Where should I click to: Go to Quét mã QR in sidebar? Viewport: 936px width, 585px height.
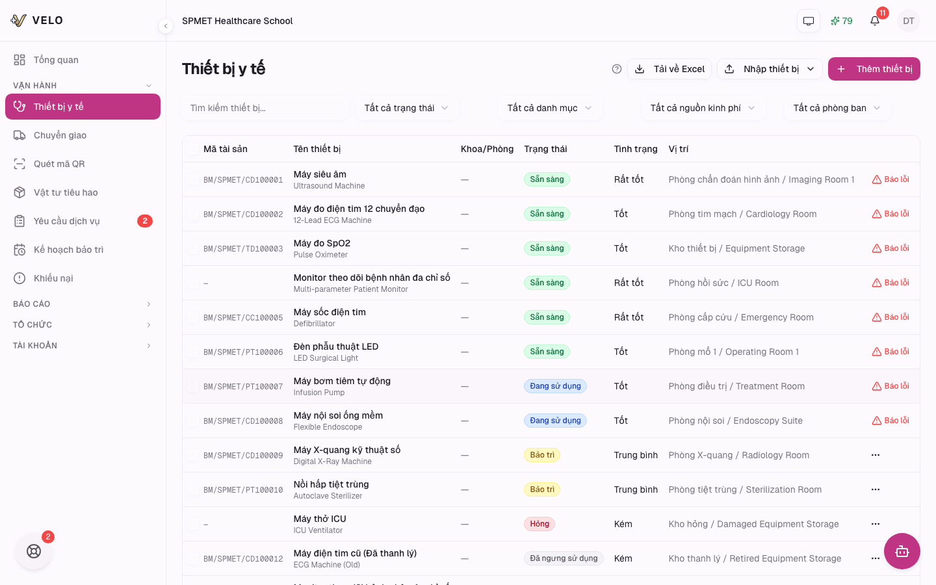pyautogui.click(x=59, y=164)
